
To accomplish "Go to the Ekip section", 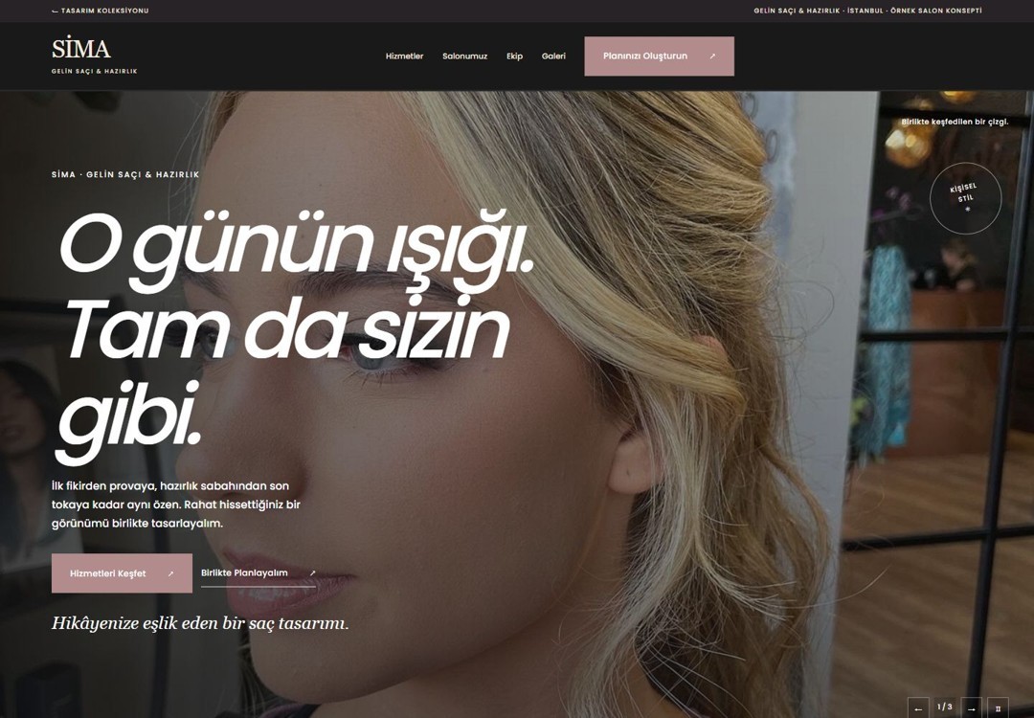I will [514, 56].
